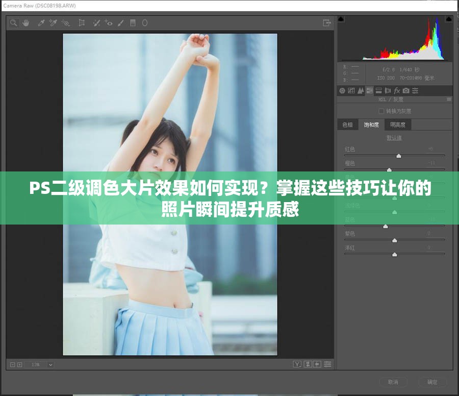Select the Radial Filter tool
This screenshot has height=396, width=459.
point(144,23)
